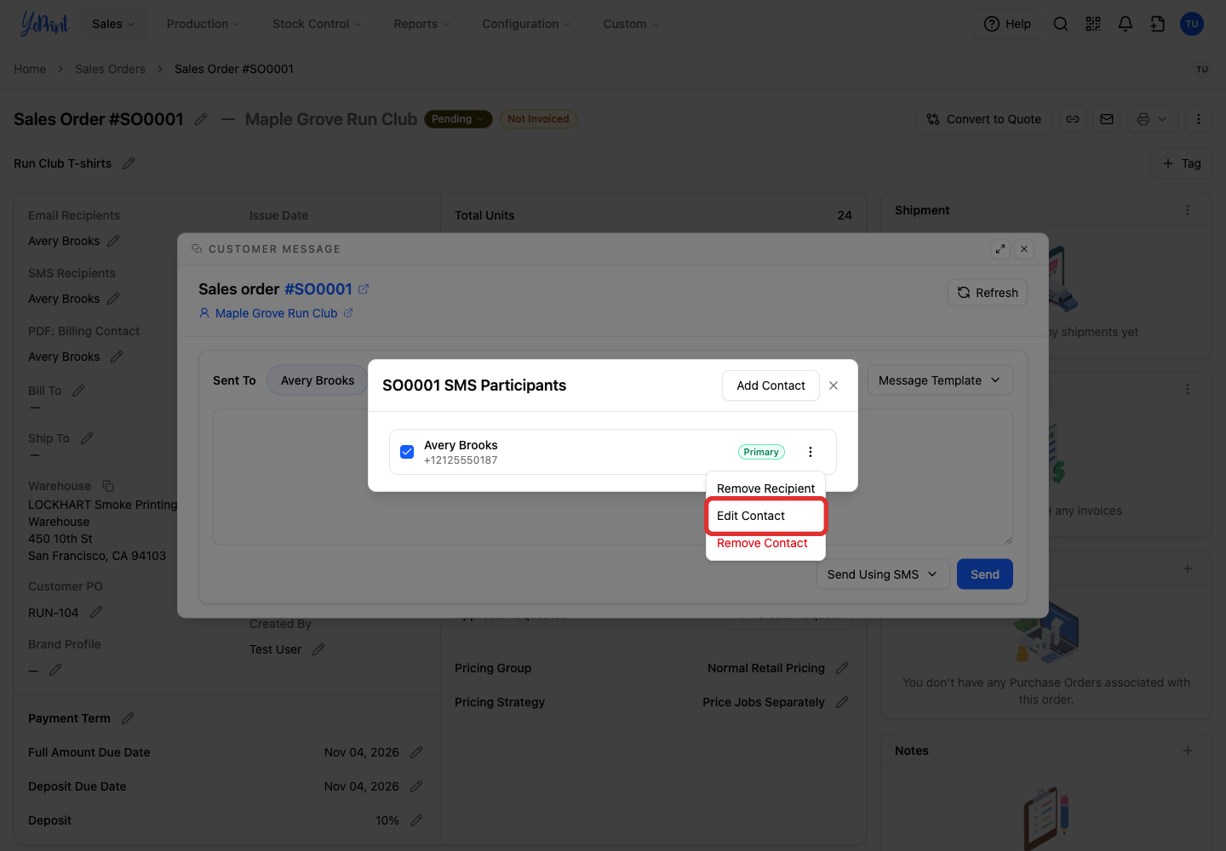Edit Created By Test User pencil
Image resolution: width=1226 pixels, height=851 pixels.
(318, 649)
